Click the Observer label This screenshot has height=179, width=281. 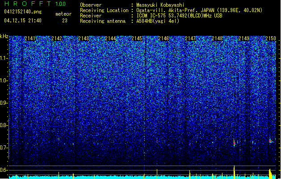point(91,5)
